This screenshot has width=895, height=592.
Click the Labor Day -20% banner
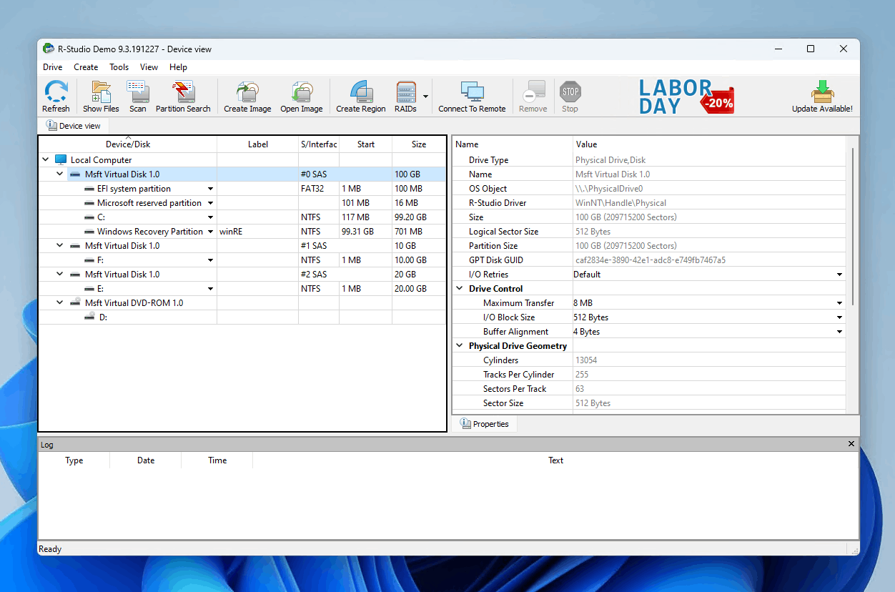tap(686, 97)
